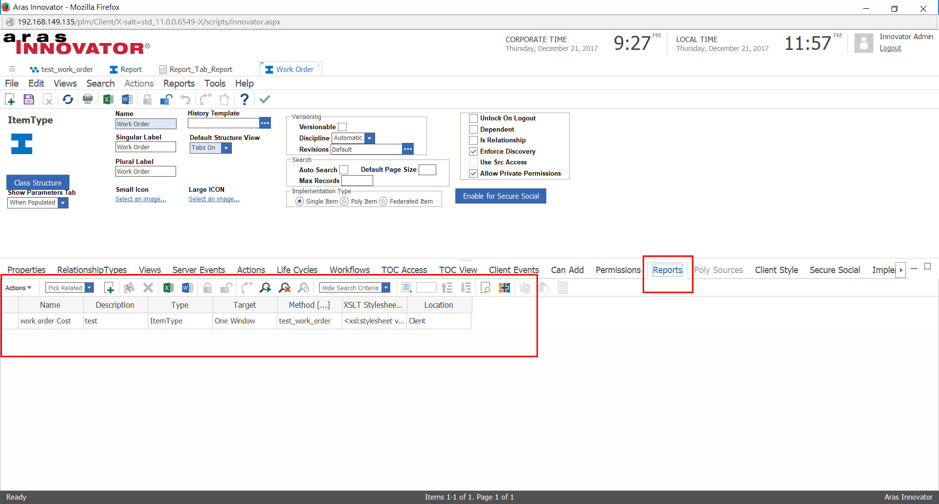
Task: Click the Undo arrow icon
Action: pos(185,99)
